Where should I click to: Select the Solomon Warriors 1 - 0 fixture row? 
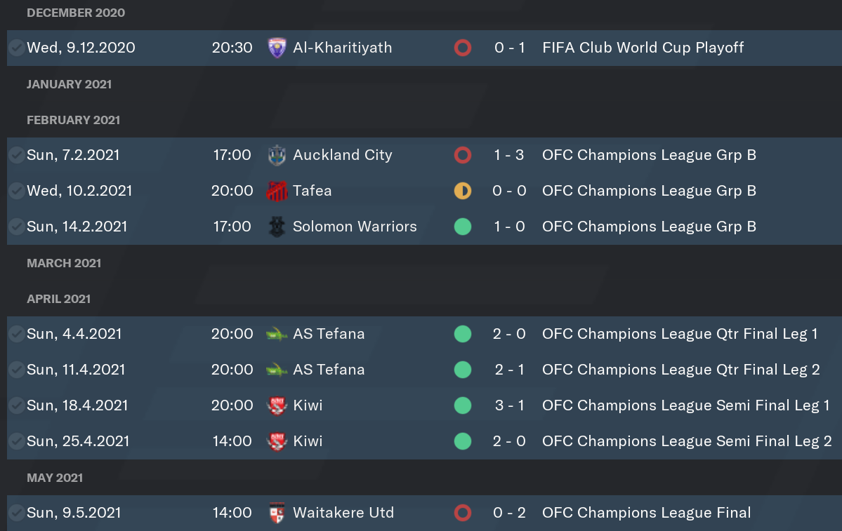(424, 227)
